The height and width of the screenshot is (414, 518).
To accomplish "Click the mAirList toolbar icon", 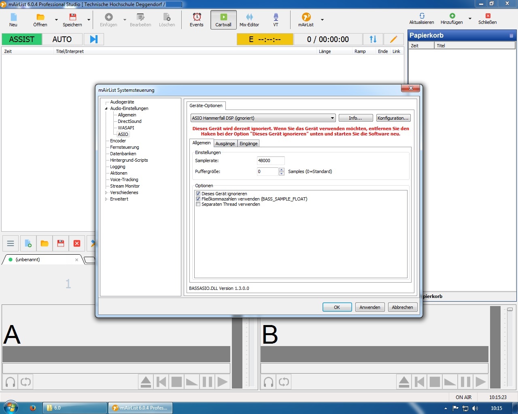I will (x=306, y=20).
